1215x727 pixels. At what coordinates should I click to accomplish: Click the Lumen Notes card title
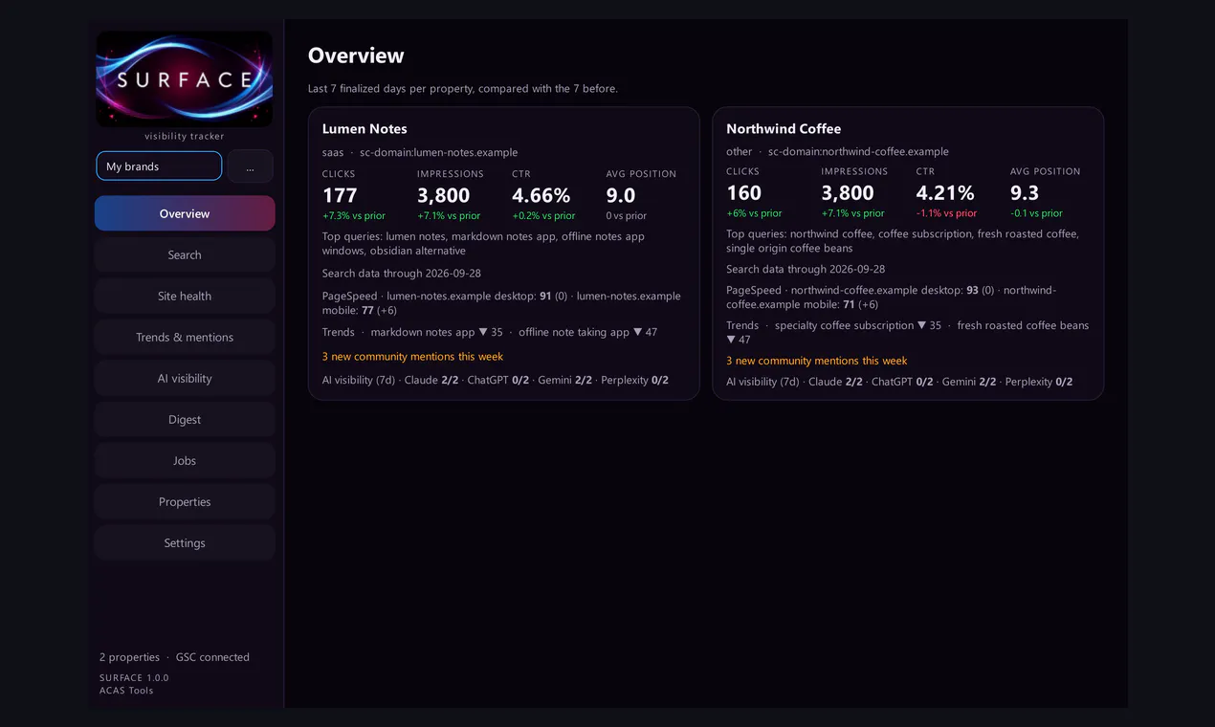pyautogui.click(x=364, y=129)
